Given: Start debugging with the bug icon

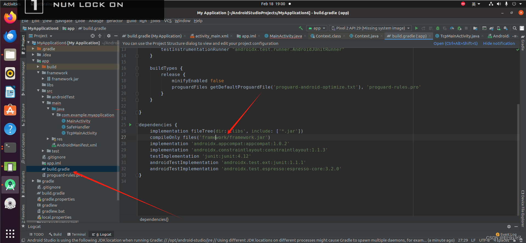Looking at the screenshot, I should tap(438, 28).
